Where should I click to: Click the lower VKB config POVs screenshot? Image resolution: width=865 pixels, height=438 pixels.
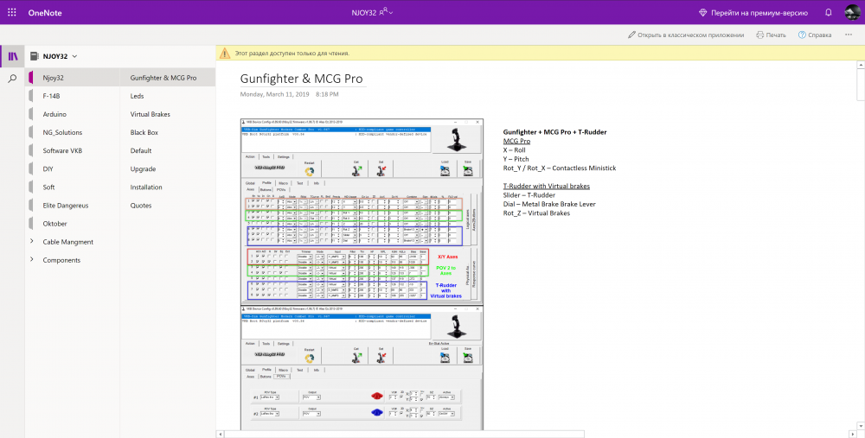tap(362, 368)
